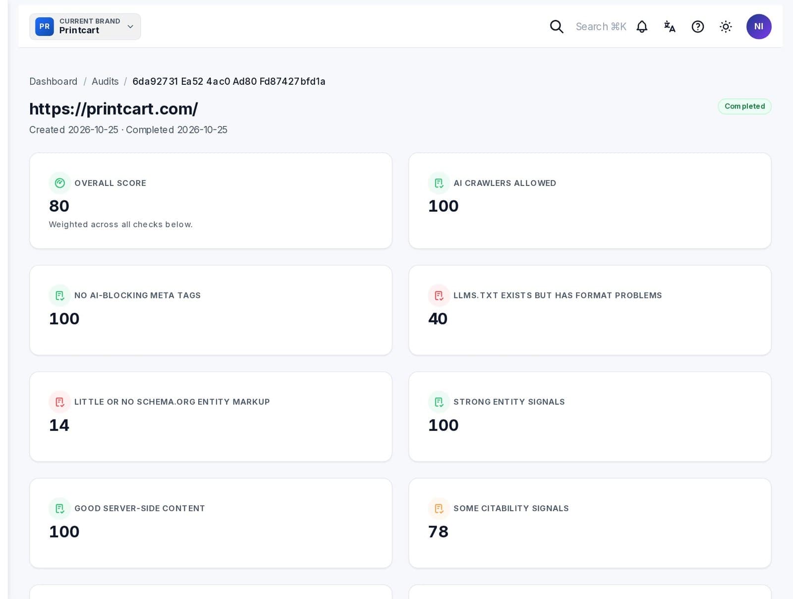Screen dimensions: 793x599
Task: Go to Dashboard breadcrumb
Action: [x=53, y=81]
